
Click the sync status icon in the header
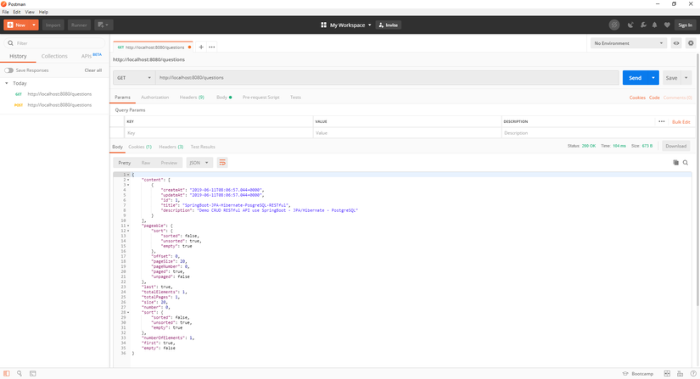click(x=614, y=25)
